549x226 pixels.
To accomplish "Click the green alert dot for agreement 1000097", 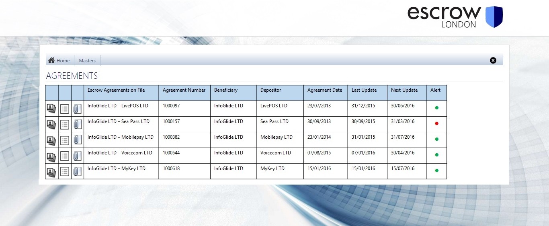I will [437, 108].
